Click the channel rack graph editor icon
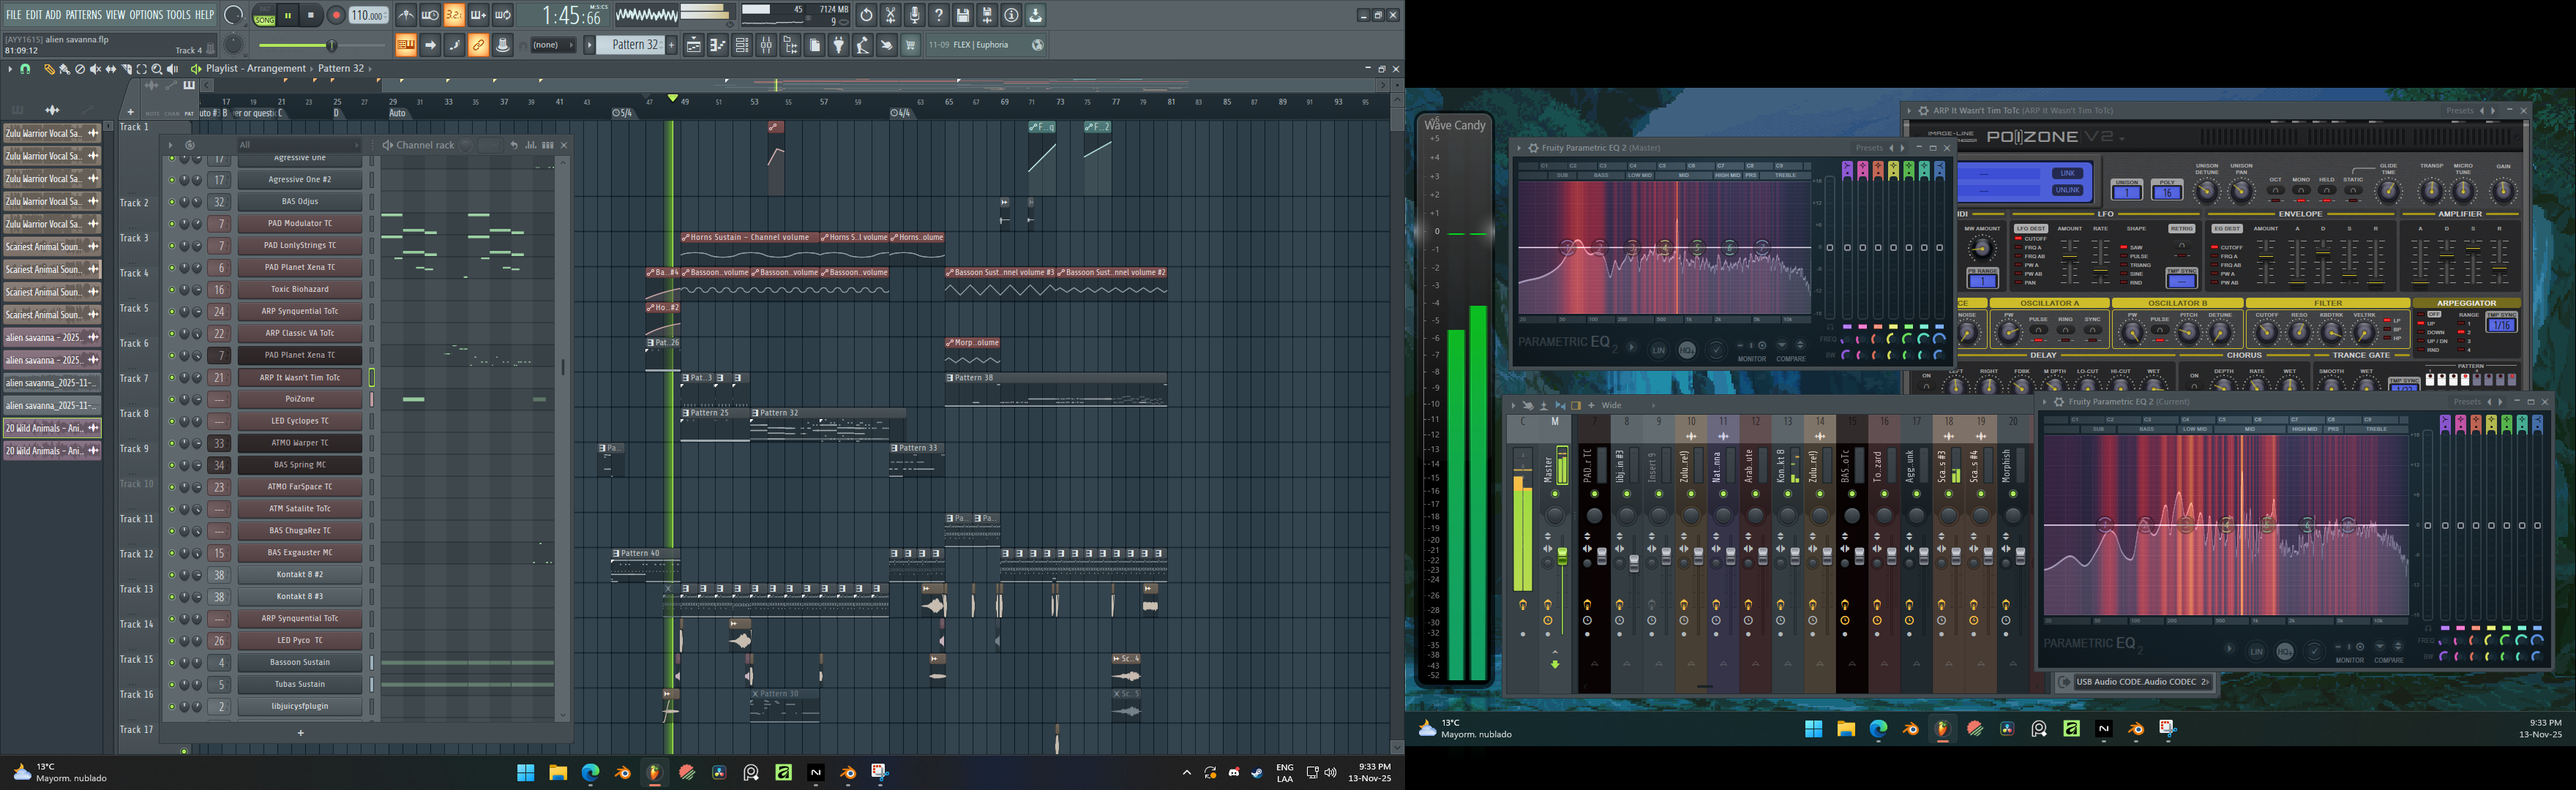Image resolution: width=2576 pixels, height=790 pixels. [x=531, y=145]
